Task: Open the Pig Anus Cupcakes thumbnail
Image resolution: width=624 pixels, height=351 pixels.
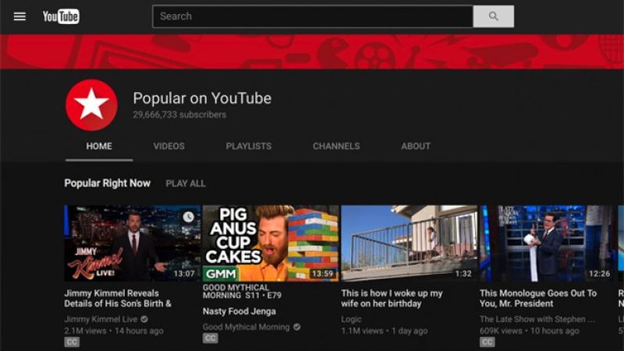Action: (271, 244)
